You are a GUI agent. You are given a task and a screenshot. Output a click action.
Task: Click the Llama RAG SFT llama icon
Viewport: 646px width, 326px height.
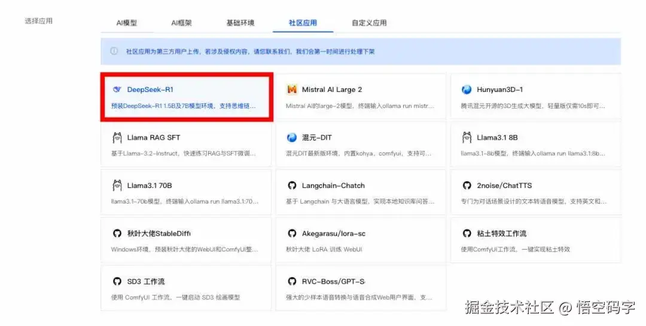click(x=117, y=137)
